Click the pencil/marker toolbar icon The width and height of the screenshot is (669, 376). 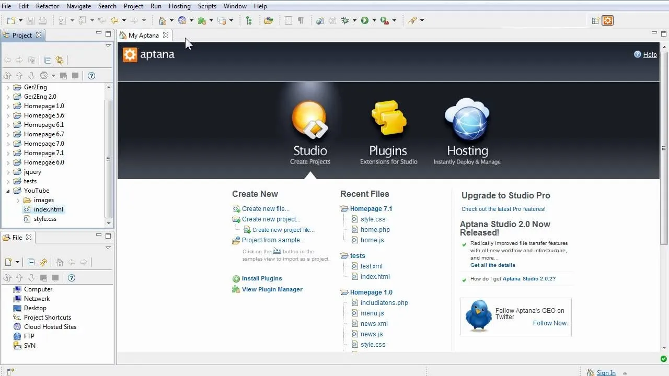pos(412,20)
